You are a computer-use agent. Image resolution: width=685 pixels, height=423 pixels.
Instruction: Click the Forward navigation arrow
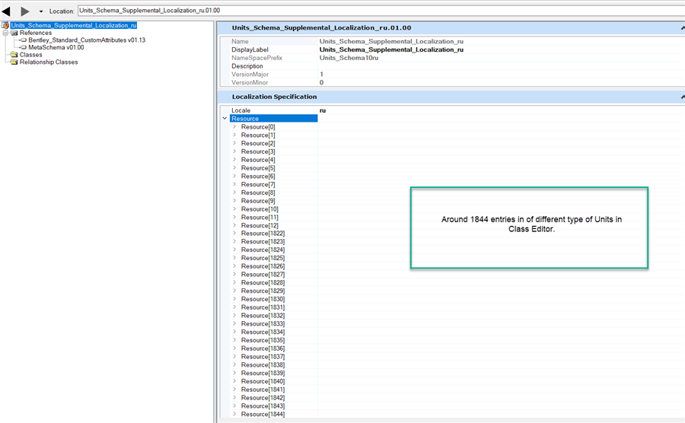click(x=25, y=11)
